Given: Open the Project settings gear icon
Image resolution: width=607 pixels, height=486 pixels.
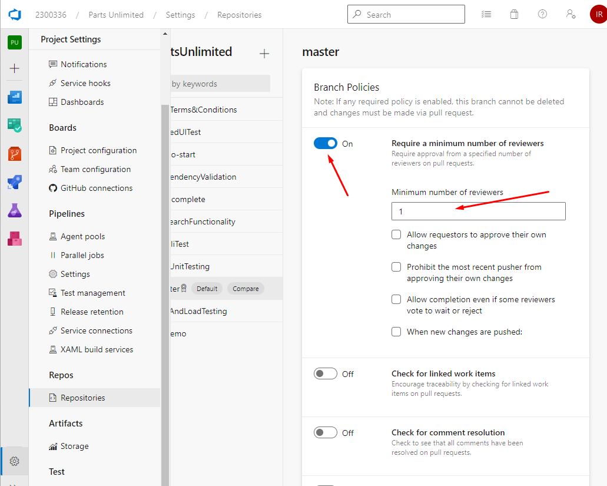Looking at the screenshot, I should pyautogui.click(x=15, y=461).
